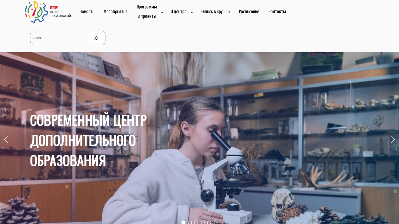The height and width of the screenshot is (224, 399).
Task: Expand the О центре dropdown chevron
Action: (192, 12)
